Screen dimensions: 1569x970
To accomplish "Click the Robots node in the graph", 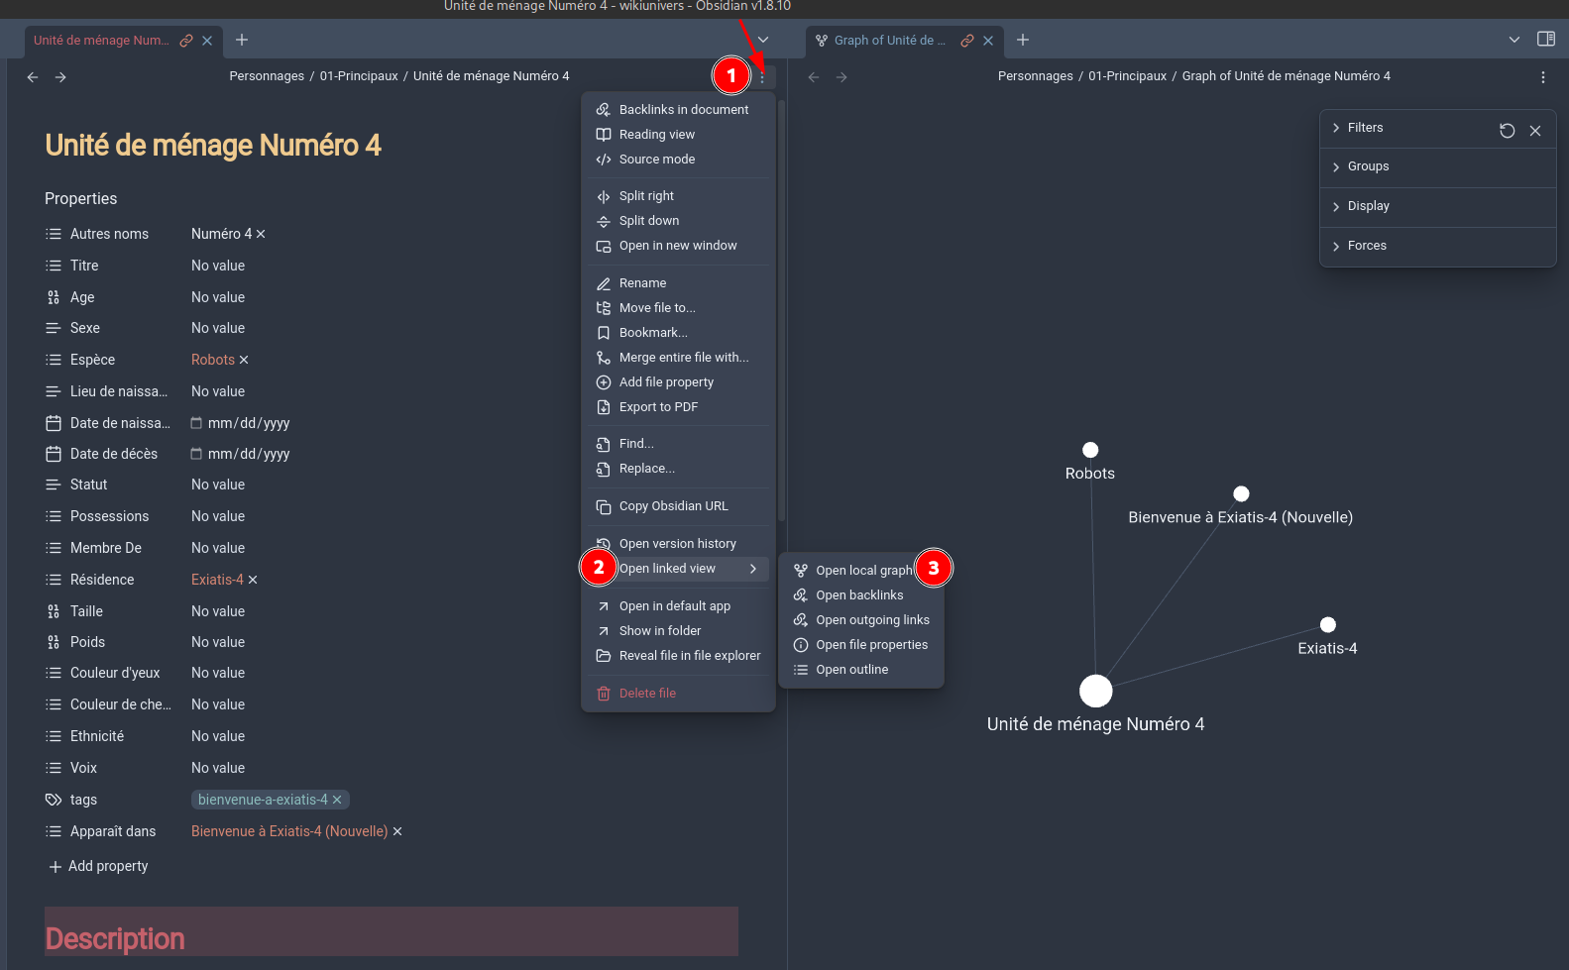I will click(x=1090, y=450).
